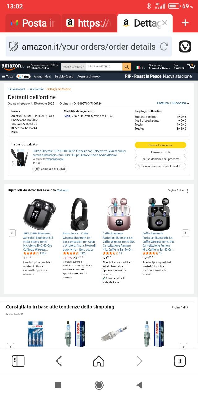
Task: Open the three-dot options next to Pagina 1 di 4
Action: pos(187,191)
